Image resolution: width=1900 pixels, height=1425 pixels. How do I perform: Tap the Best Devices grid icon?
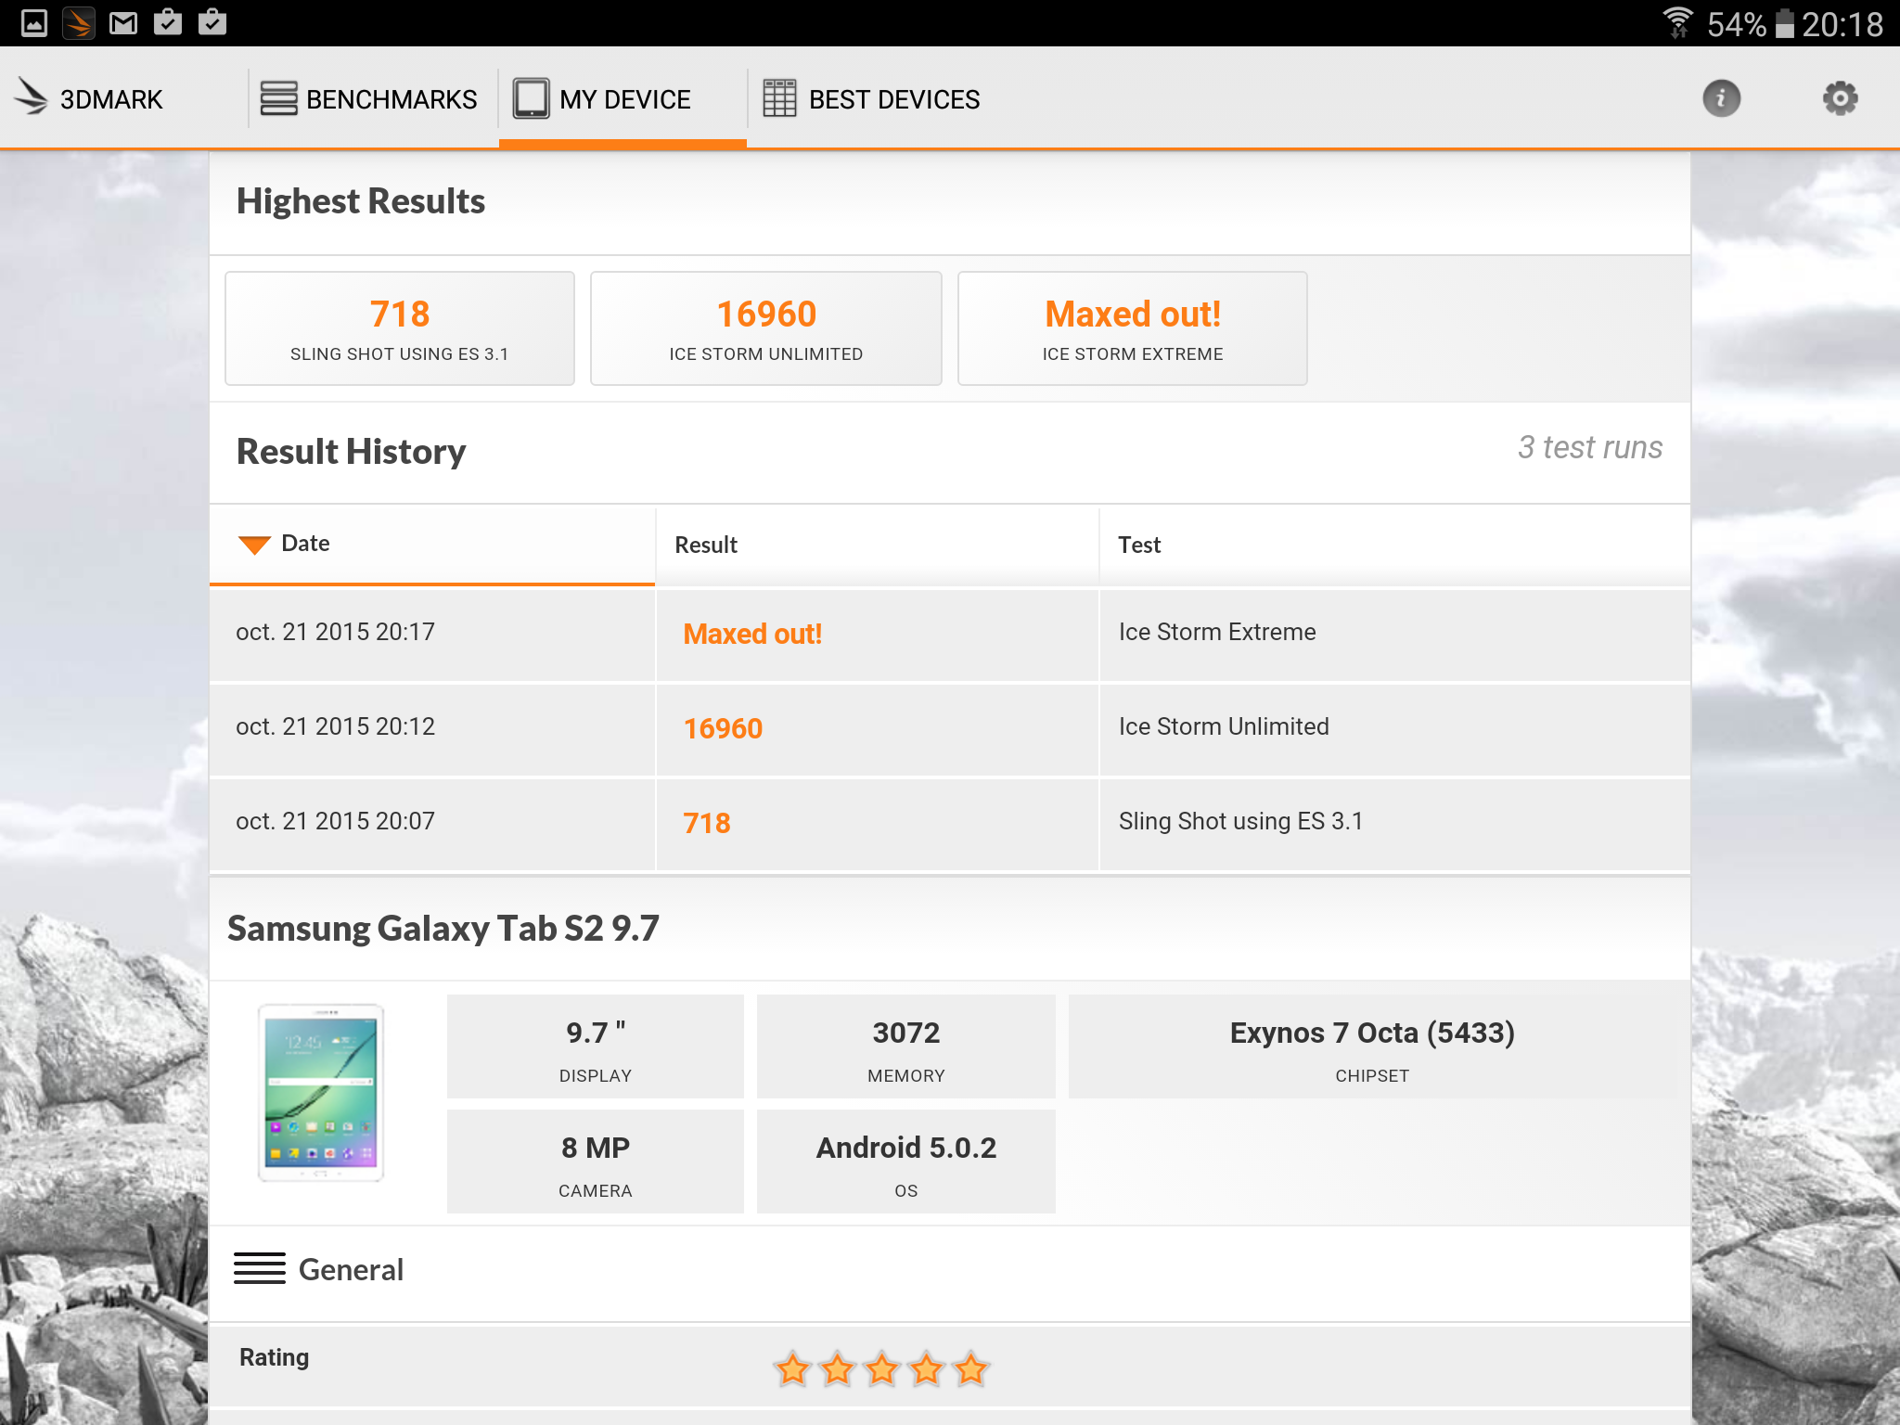pos(779,98)
